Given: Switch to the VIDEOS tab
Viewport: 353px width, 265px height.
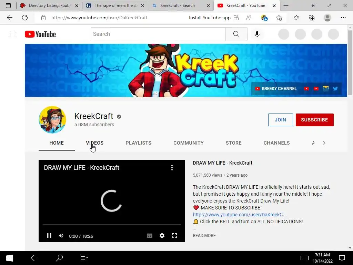Looking at the screenshot, I should coord(95,143).
